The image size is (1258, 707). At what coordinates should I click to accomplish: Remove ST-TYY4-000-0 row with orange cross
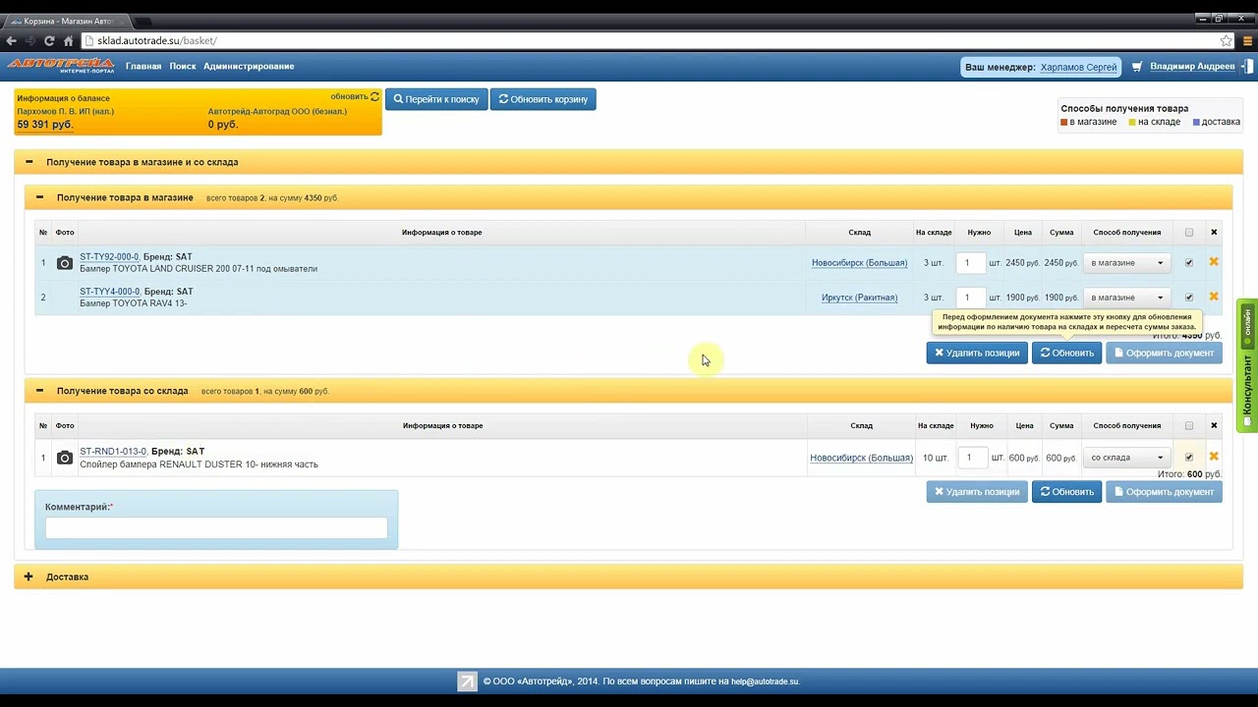(x=1214, y=297)
